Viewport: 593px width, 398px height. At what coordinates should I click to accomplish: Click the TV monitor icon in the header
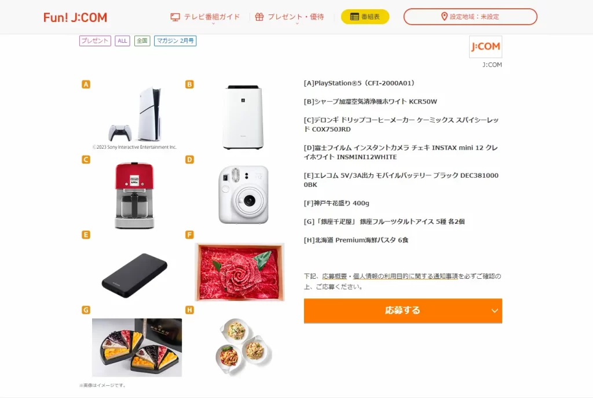pyautogui.click(x=175, y=17)
